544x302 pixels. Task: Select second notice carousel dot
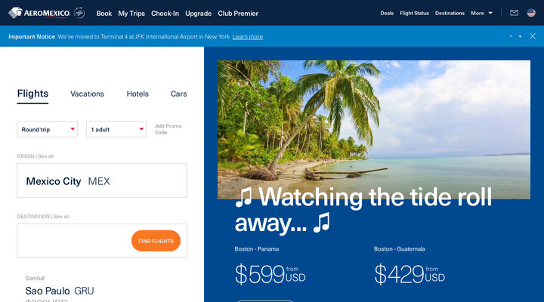520,36
